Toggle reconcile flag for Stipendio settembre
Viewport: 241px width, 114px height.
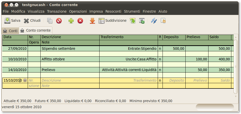[160, 49]
